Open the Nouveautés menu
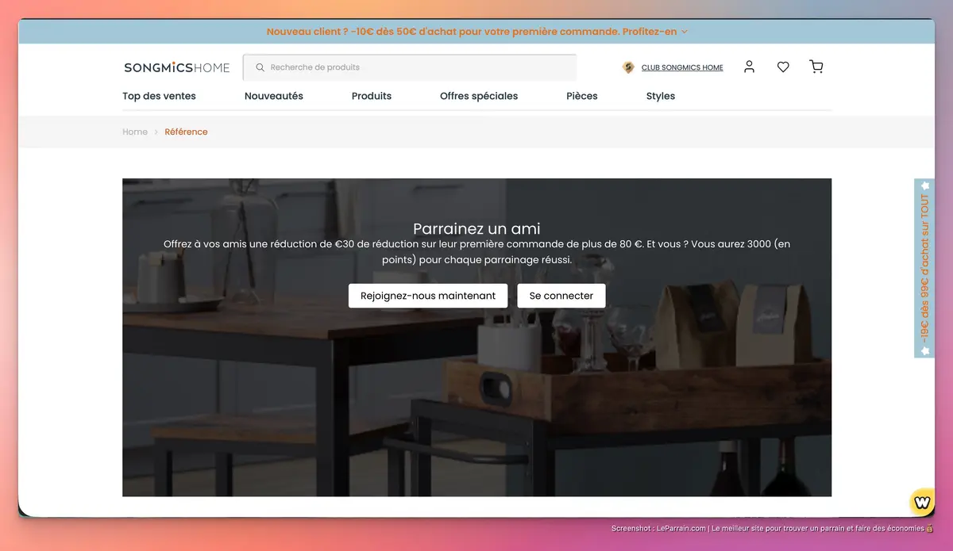 coord(274,96)
